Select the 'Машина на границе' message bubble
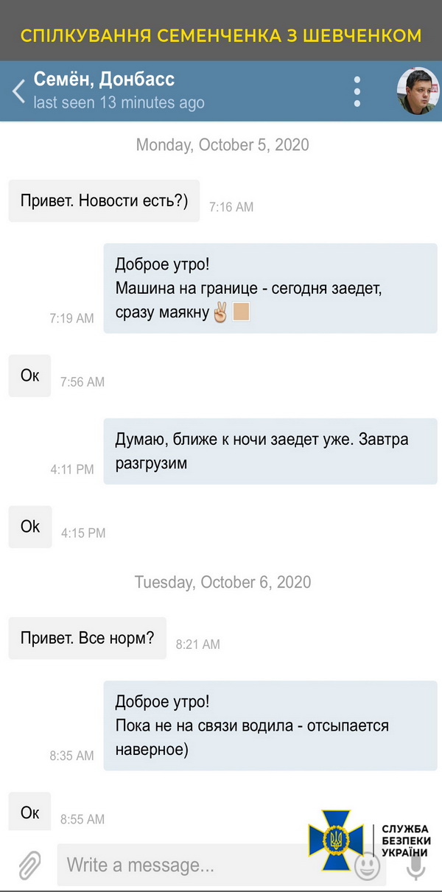The height and width of the screenshot is (892, 442). tap(270, 289)
